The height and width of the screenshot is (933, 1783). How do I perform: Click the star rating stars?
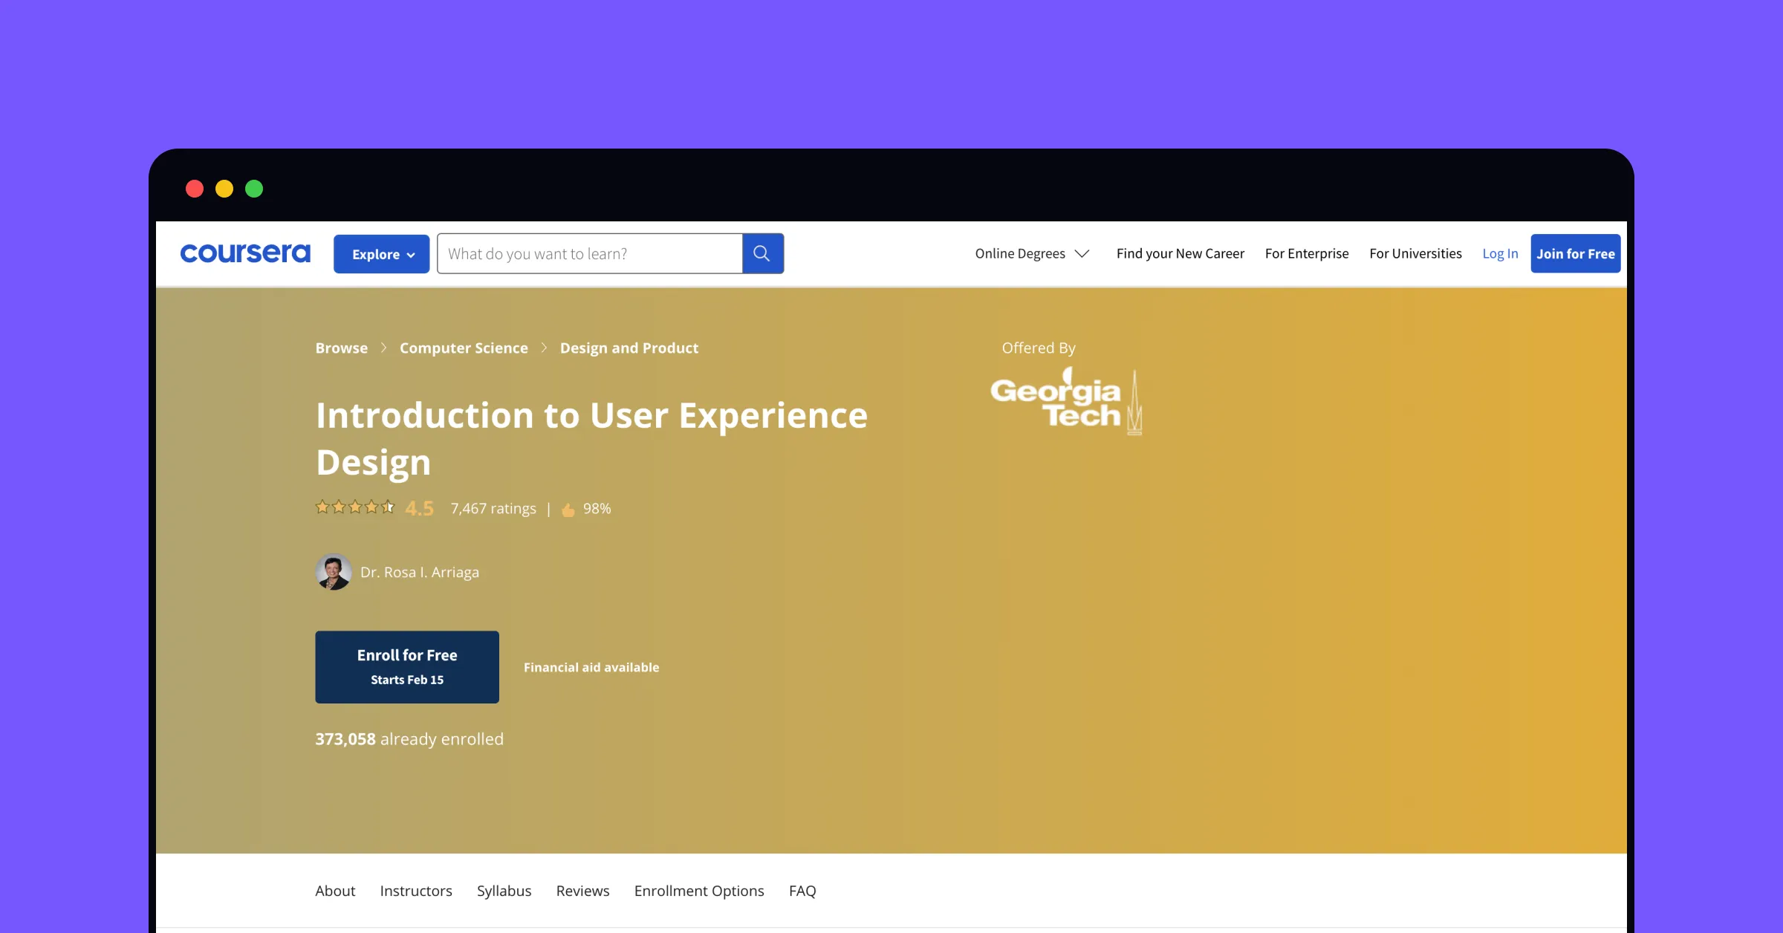(x=354, y=507)
